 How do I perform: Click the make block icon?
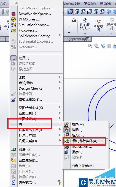point(66,124)
